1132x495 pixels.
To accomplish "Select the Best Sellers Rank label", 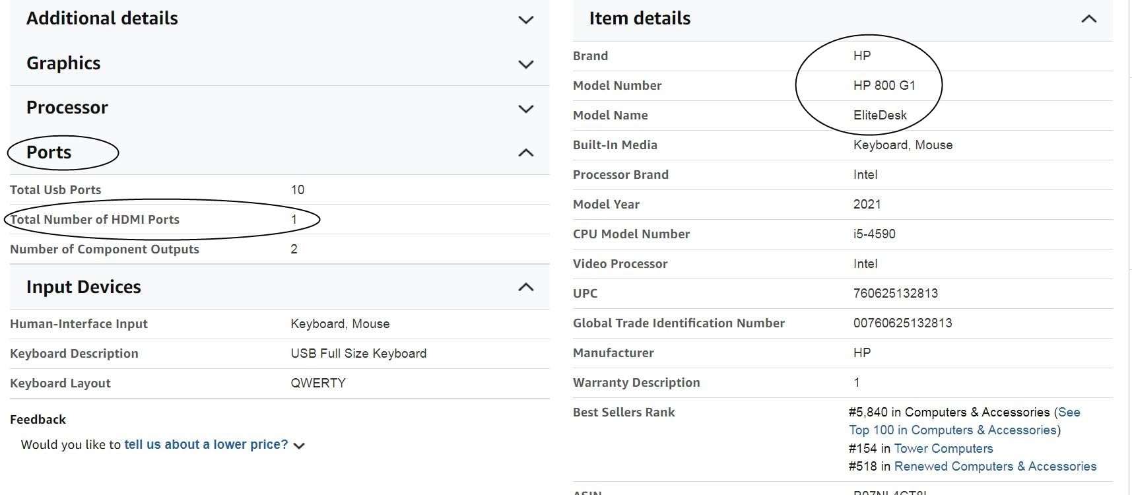I will click(624, 412).
